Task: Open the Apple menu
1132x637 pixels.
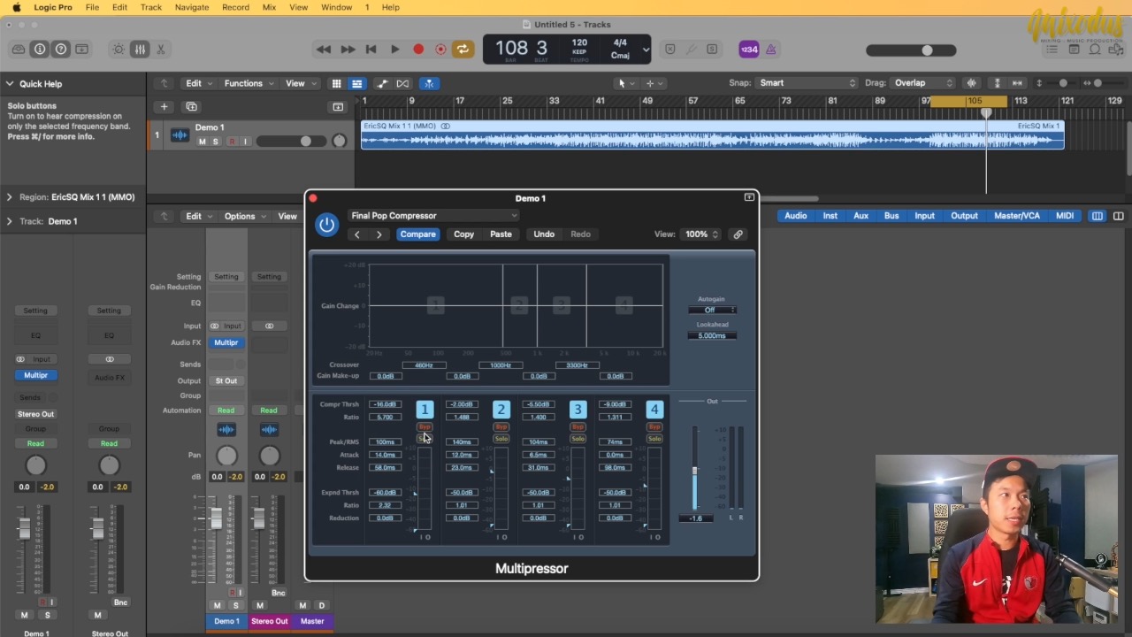Action: pyautogui.click(x=16, y=7)
